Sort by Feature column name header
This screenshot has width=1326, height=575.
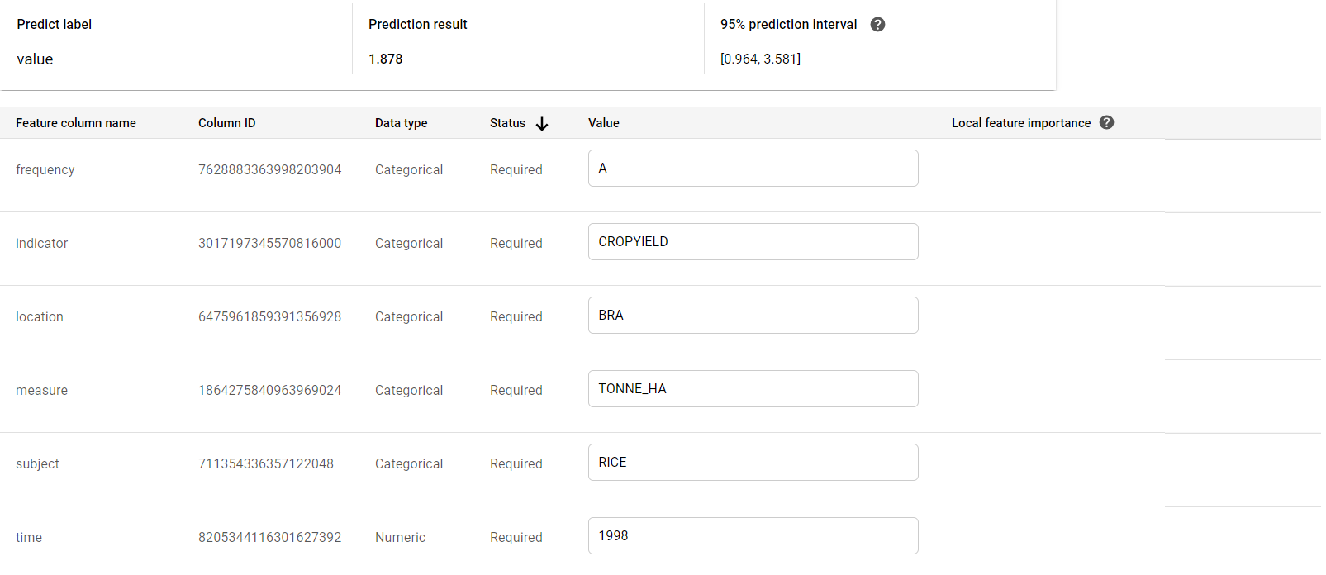pyautogui.click(x=76, y=123)
